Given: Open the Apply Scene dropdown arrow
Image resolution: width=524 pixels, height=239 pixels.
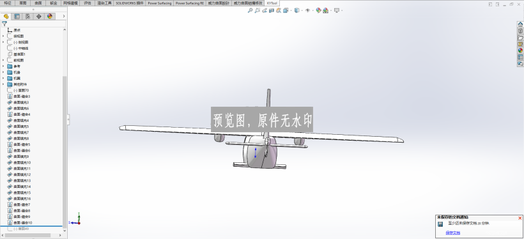Looking at the screenshot, I should click(331, 10).
